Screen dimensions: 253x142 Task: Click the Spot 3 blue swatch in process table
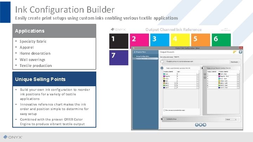click(x=164, y=88)
